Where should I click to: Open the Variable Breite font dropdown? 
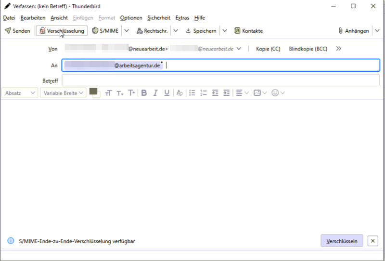[x=63, y=93]
